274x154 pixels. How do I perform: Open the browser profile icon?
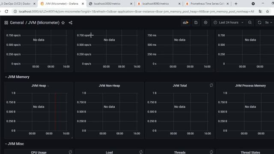pos(253,4)
